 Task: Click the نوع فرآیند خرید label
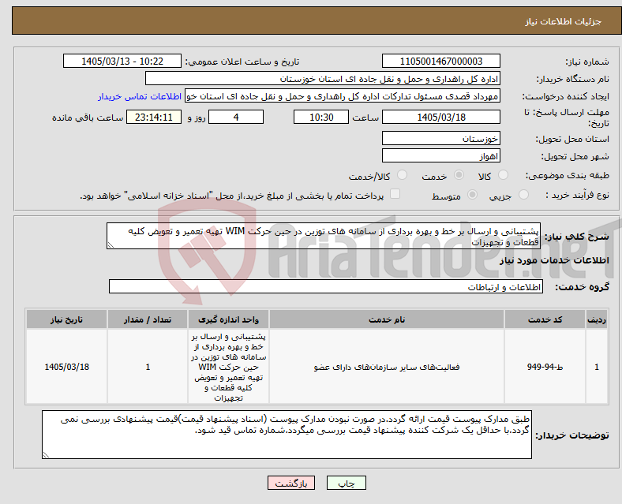[x=577, y=195]
